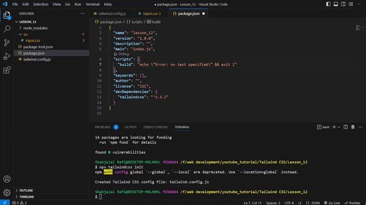Toggle bottom panel layout icon
Screen dimensions: 366x205
pyautogui.click(x=336, y=4)
